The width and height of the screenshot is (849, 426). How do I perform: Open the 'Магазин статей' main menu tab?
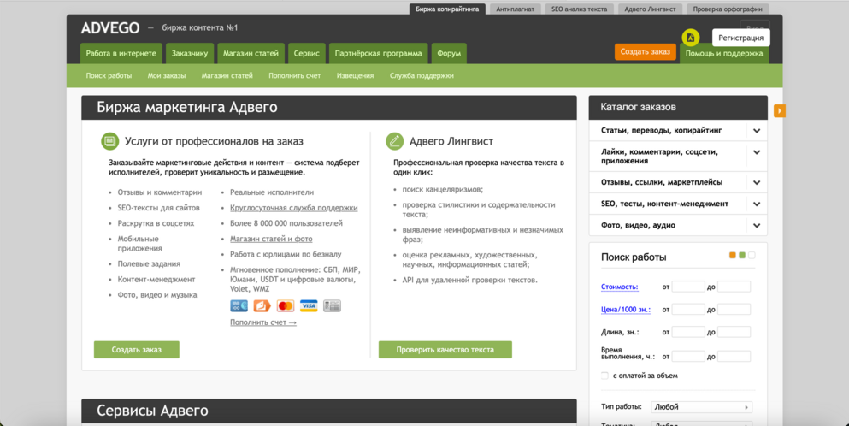[251, 54]
